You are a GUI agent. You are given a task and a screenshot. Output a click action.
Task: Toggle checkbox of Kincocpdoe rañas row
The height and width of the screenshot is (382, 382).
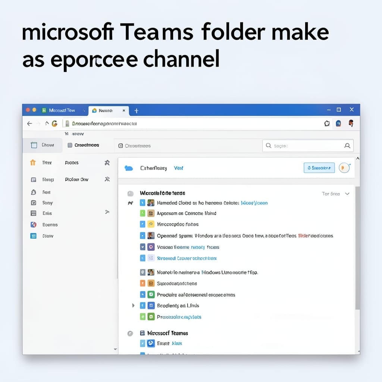point(143,224)
